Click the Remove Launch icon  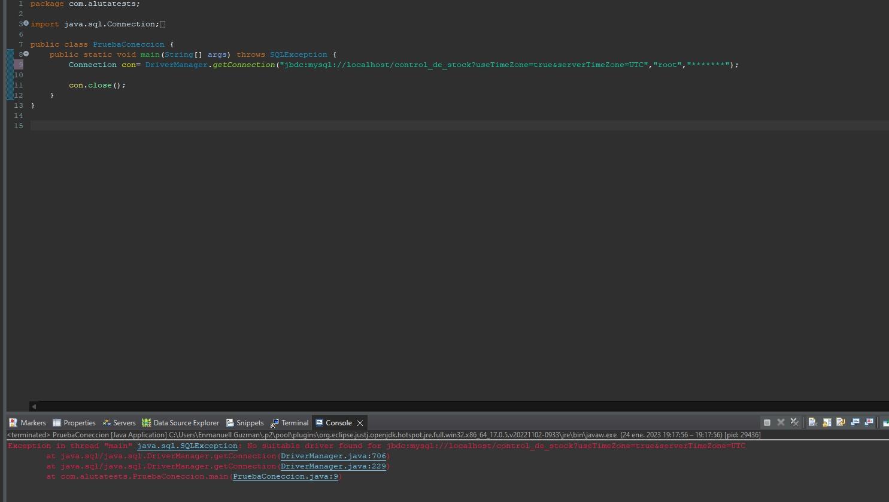(x=781, y=422)
